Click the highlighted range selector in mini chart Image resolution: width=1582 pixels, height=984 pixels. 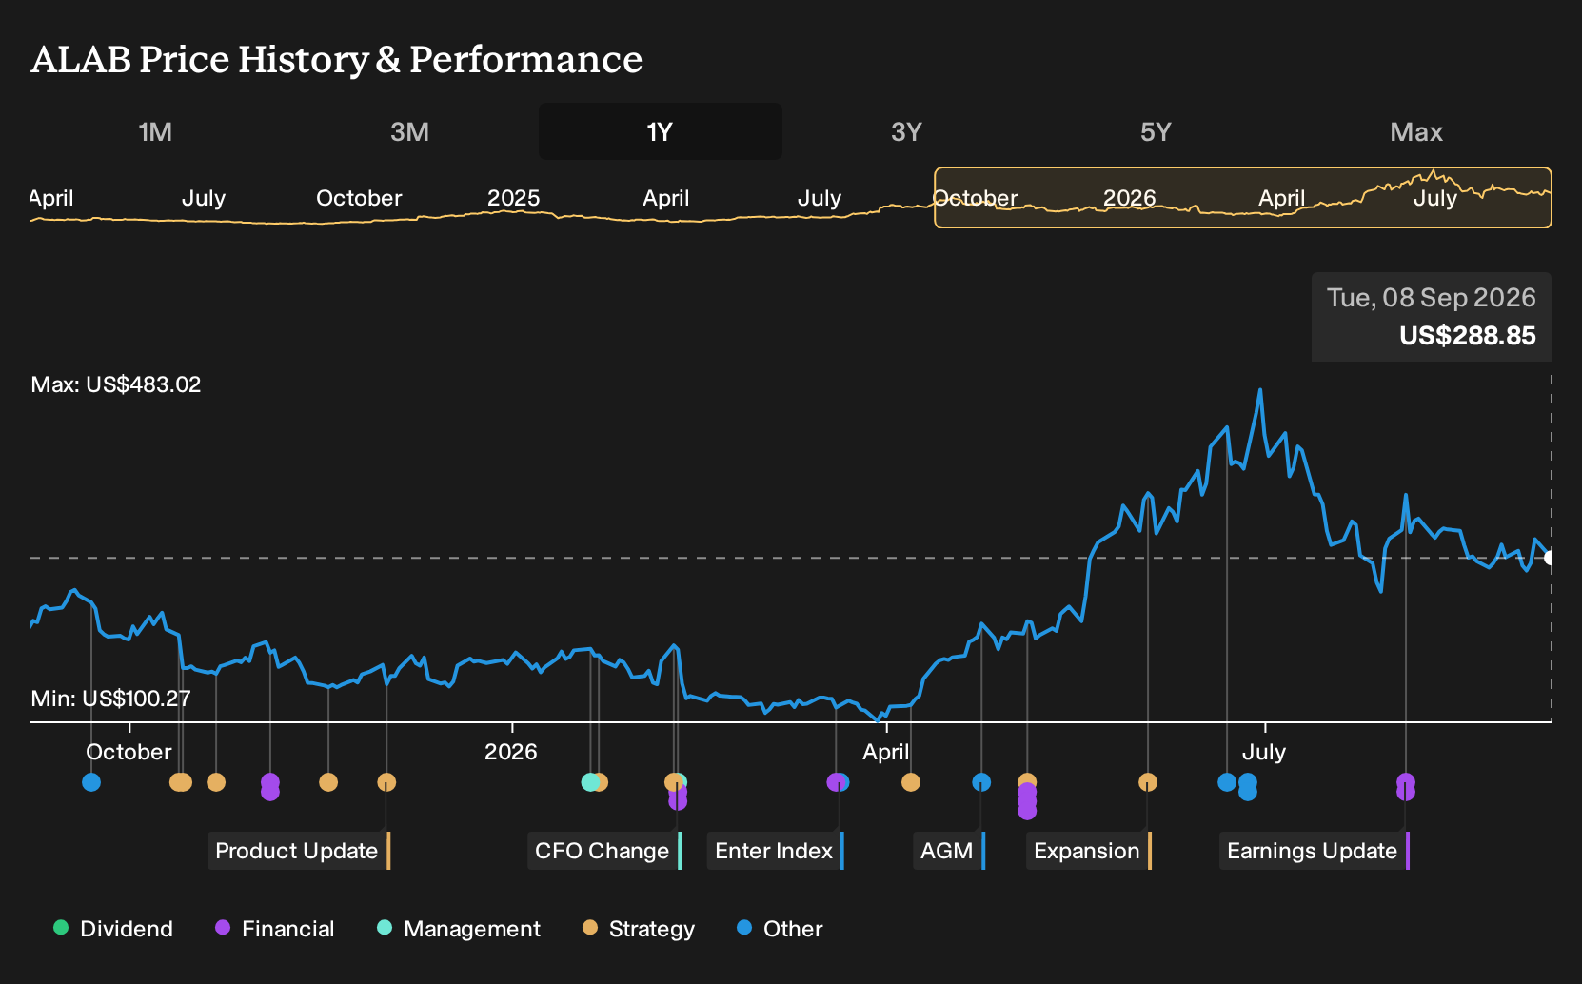[x=1242, y=198]
